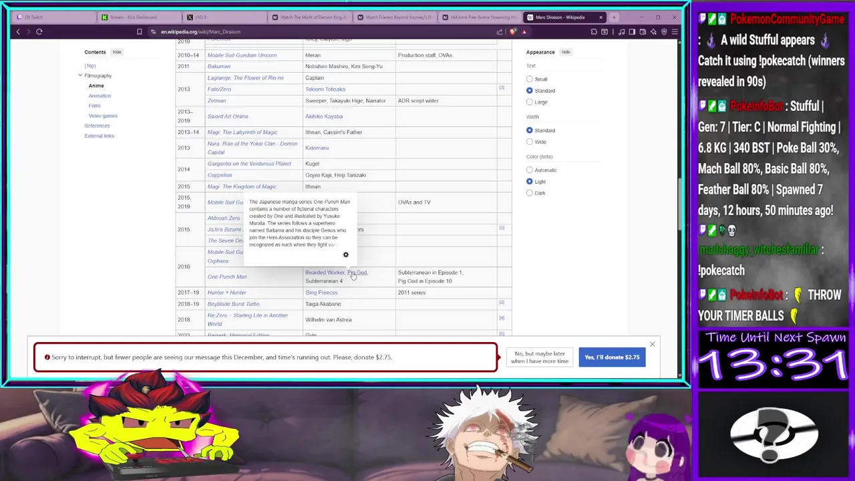Switch to HiAnime Free Anime Streaming tab
Image resolution: width=855 pixels, height=481 pixels.
pos(480,17)
